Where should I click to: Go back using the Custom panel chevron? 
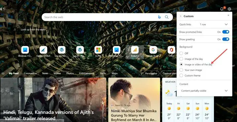click(x=180, y=16)
